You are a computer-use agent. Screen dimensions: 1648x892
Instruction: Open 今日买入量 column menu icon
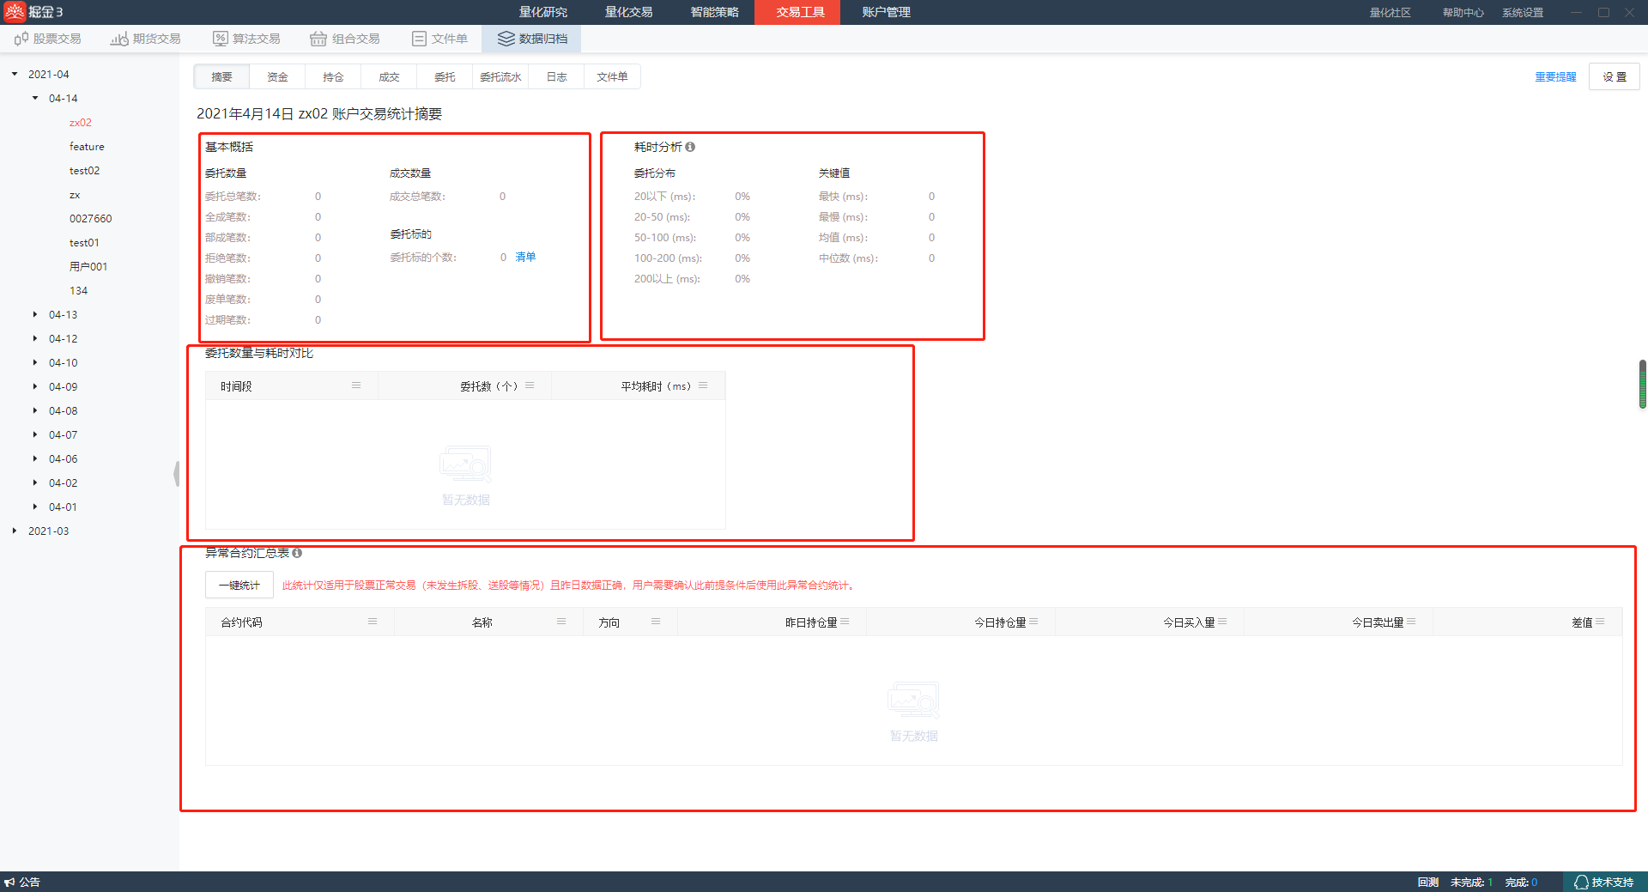1222,621
